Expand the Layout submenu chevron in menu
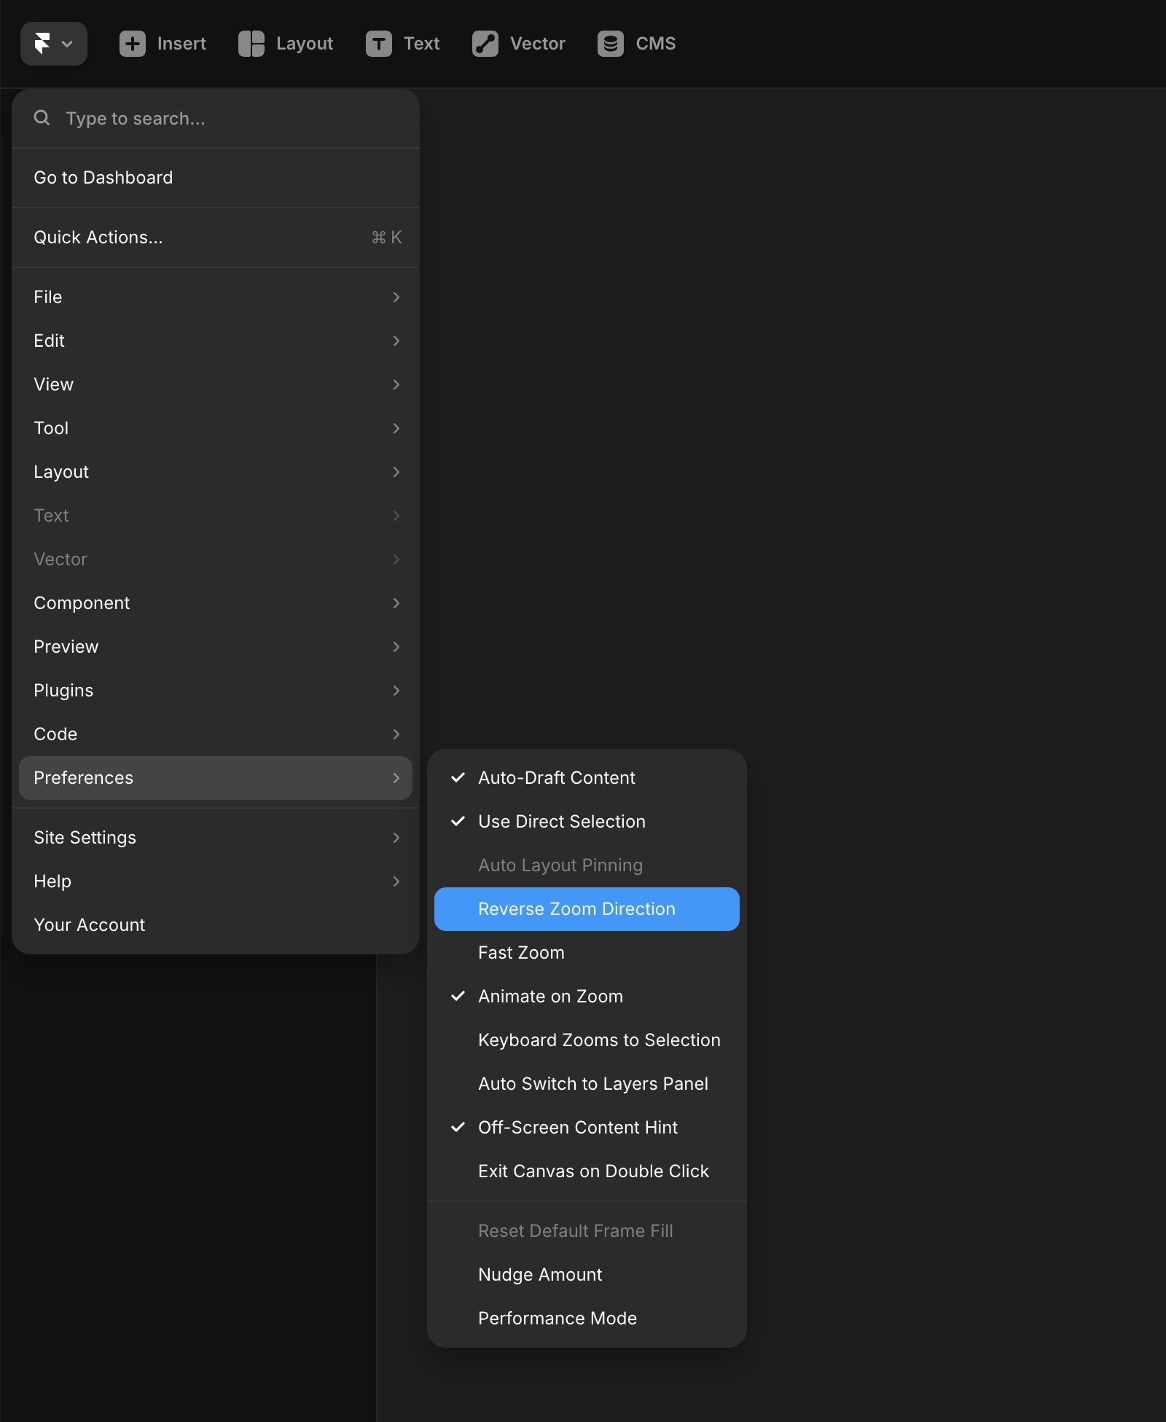The height and width of the screenshot is (1422, 1166). coord(396,472)
